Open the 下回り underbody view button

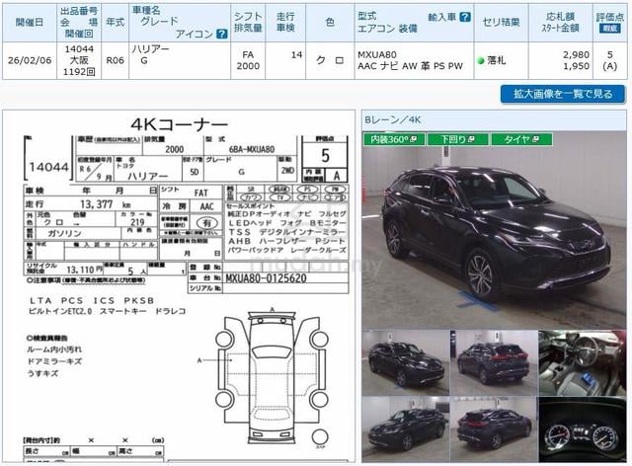point(457,139)
